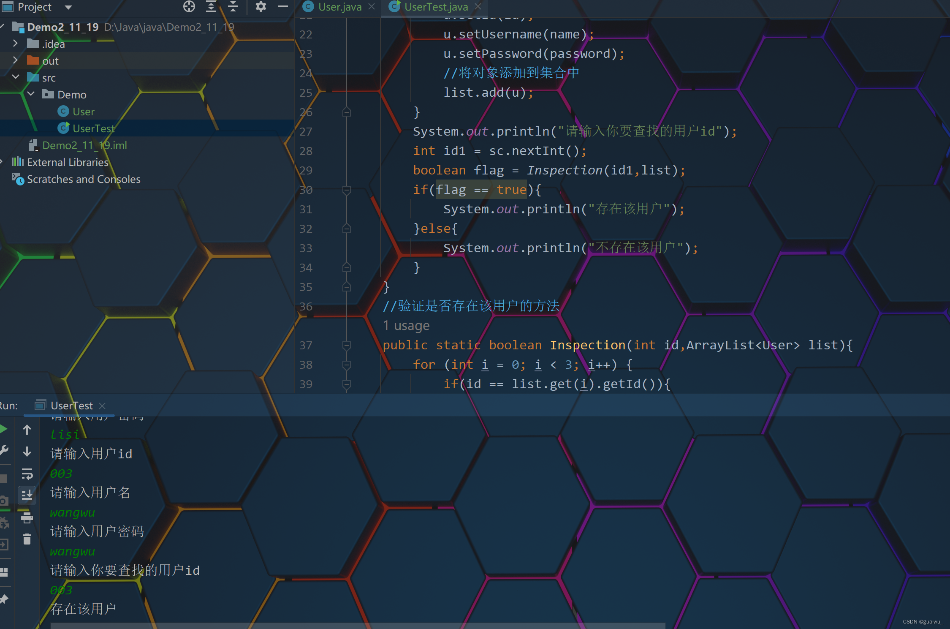Close the UserTest.java tab
Screen dimensions: 950x629
pos(478,7)
